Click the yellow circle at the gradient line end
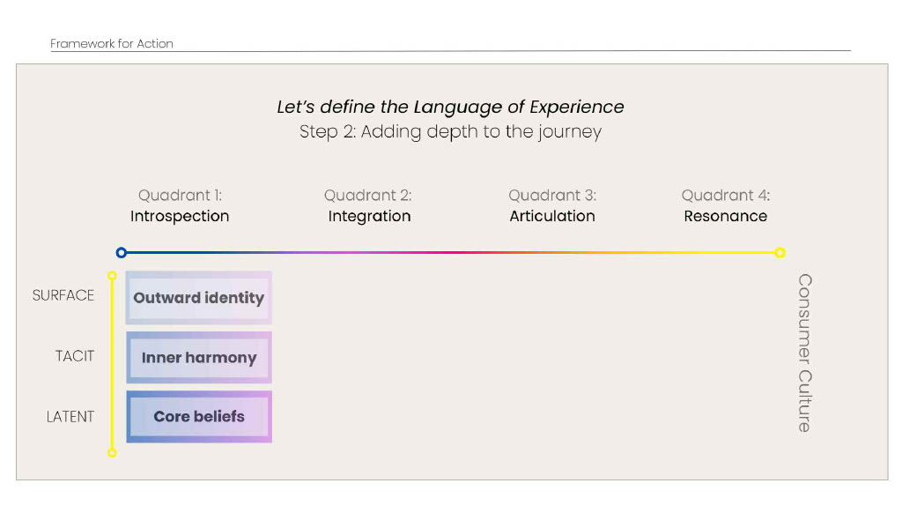This screenshot has height=513, width=902. (780, 253)
